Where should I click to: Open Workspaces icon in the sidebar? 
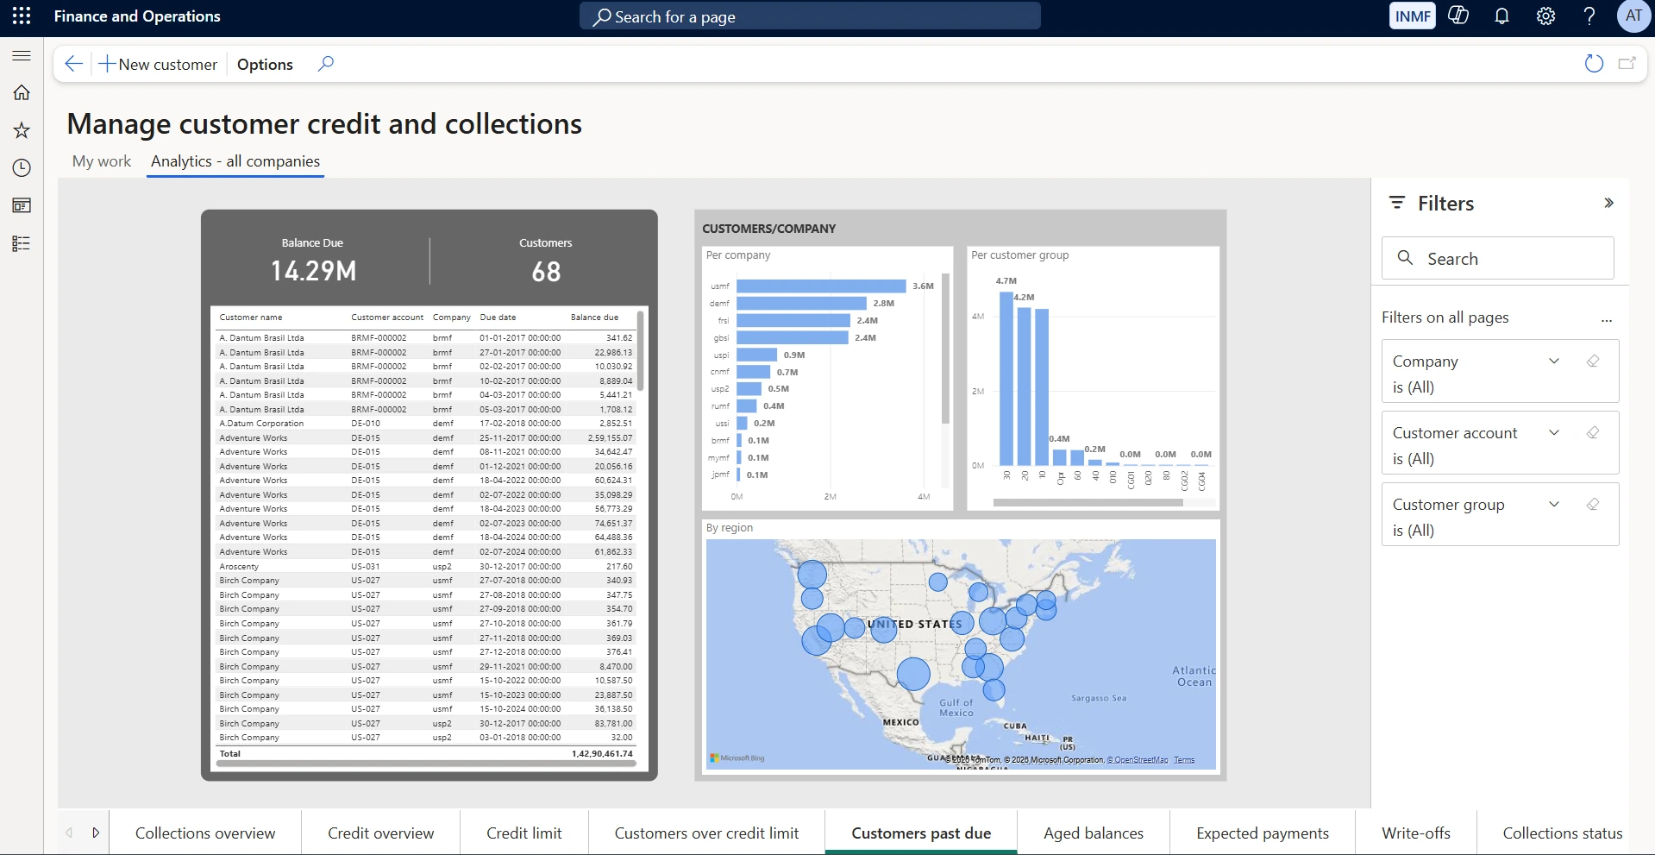tap(22, 205)
